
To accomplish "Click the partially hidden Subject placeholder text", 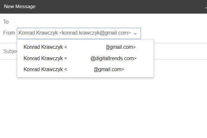I will (x=10, y=51).
